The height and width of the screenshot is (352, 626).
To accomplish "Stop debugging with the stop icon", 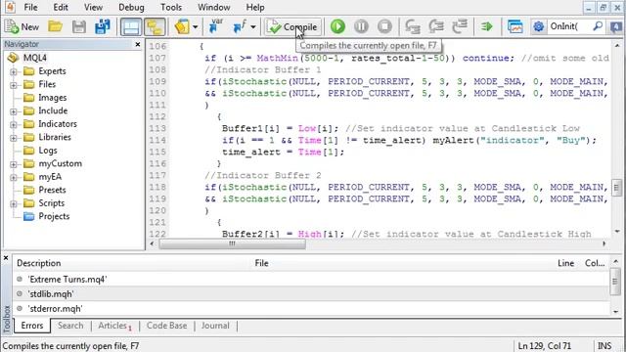I will pyautogui.click(x=384, y=26).
